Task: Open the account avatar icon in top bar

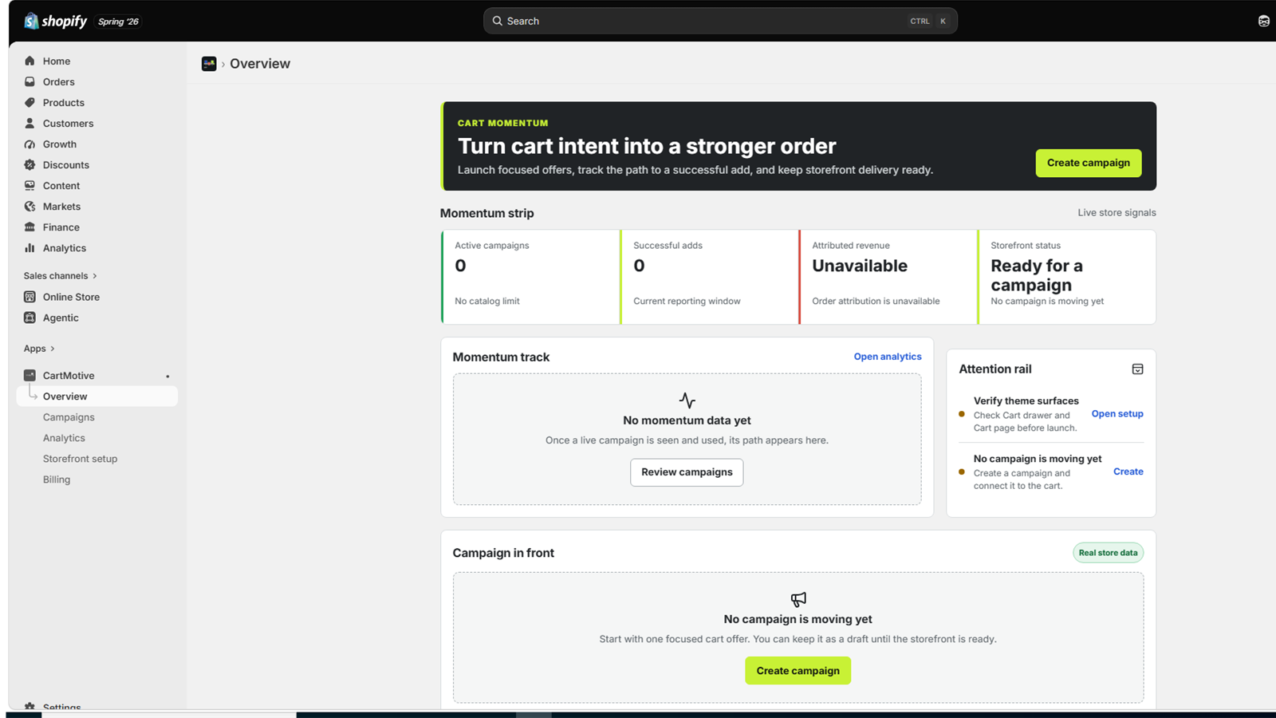Action: pyautogui.click(x=1264, y=21)
